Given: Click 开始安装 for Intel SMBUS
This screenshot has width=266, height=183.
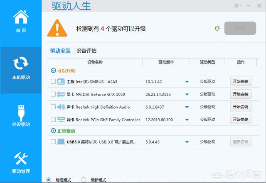Looking at the screenshot, I should click(x=241, y=81).
